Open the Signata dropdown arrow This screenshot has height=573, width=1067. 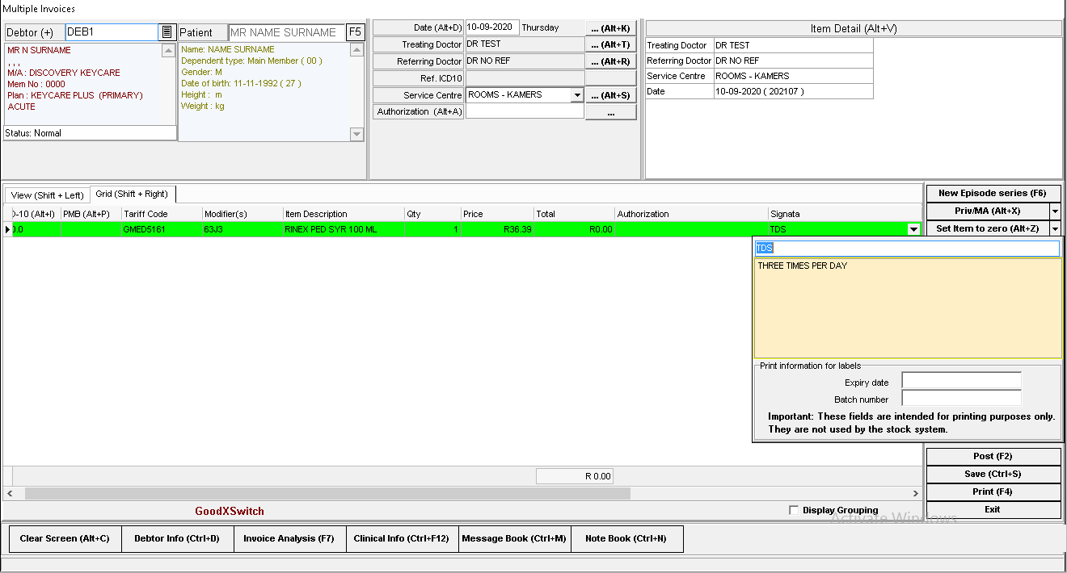click(x=913, y=230)
